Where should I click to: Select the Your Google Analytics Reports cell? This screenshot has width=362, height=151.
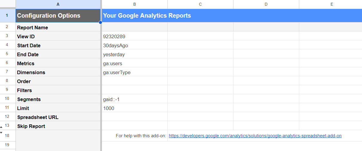tap(232, 16)
